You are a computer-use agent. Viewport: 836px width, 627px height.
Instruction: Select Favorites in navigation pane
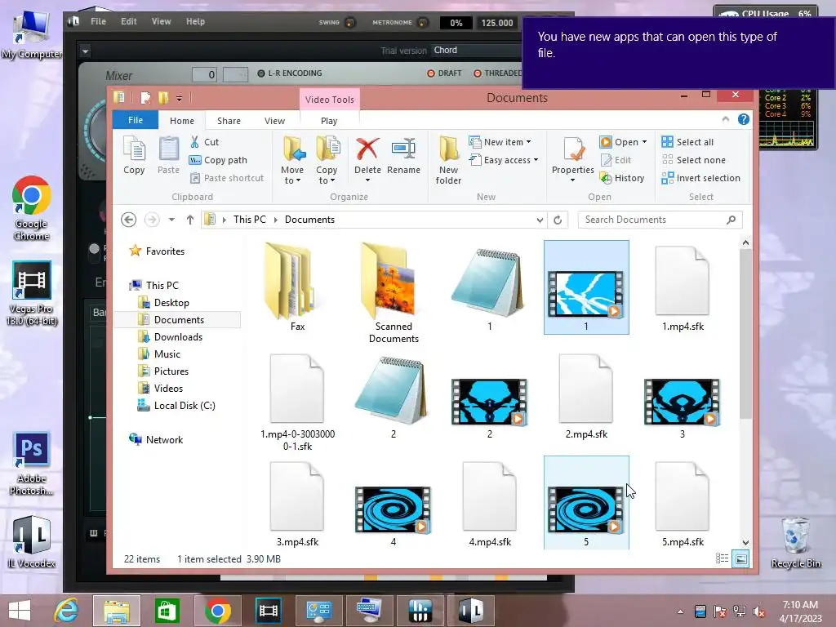point(165,251)
